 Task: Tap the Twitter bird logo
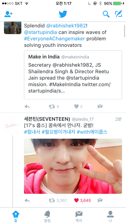pos(63,14)
